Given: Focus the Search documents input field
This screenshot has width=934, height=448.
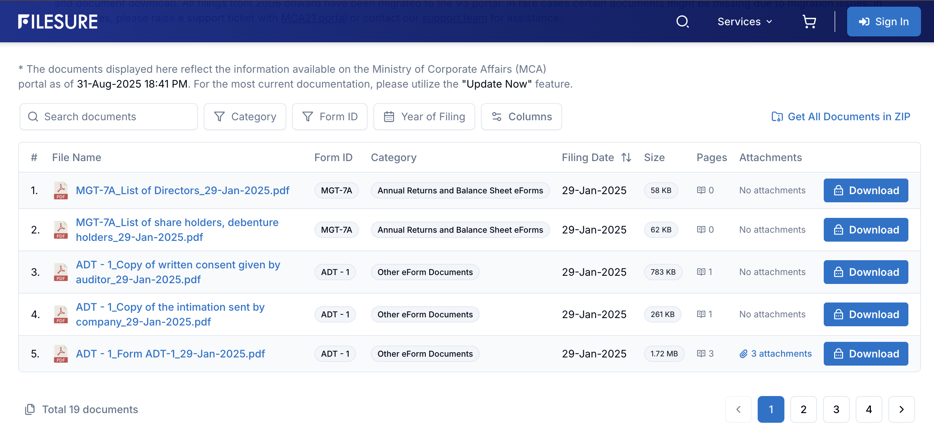Looking at the screenshot, I should pyautogui.click(x=108, y=117).
